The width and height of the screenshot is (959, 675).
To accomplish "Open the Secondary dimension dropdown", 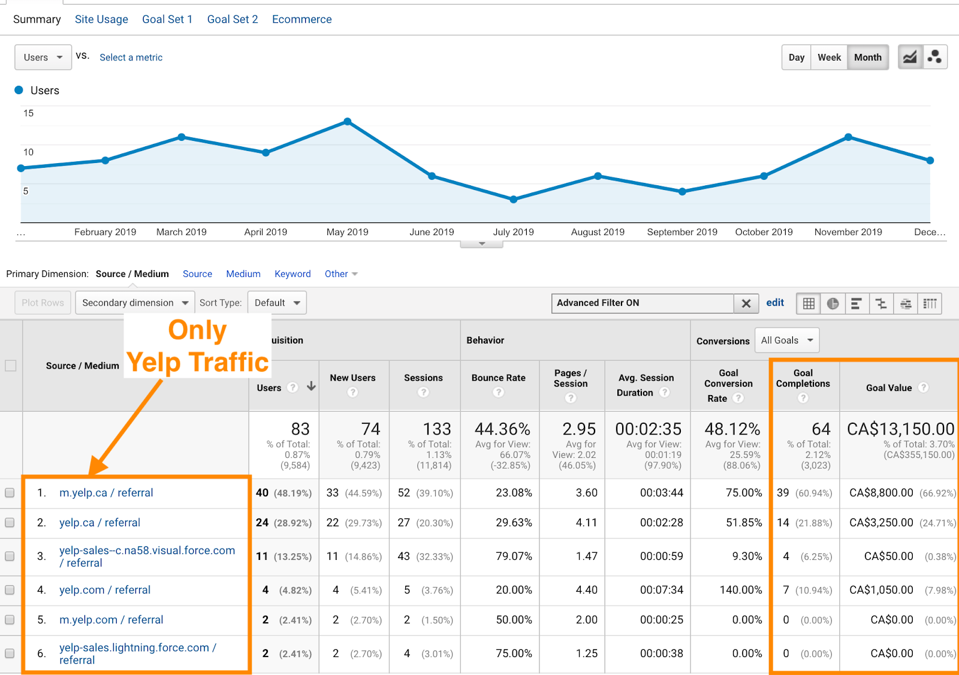I will tap(135, 303).
